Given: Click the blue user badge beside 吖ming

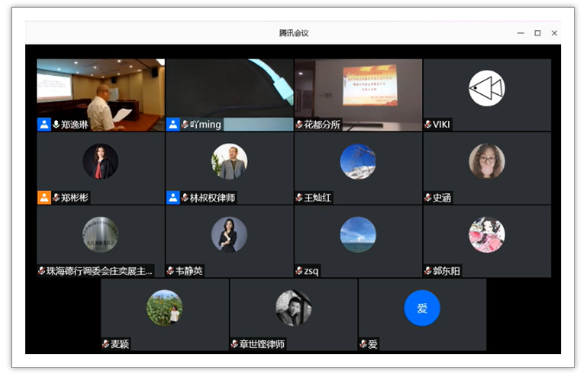Looking at the screenshot, I should tap(173, 124).
